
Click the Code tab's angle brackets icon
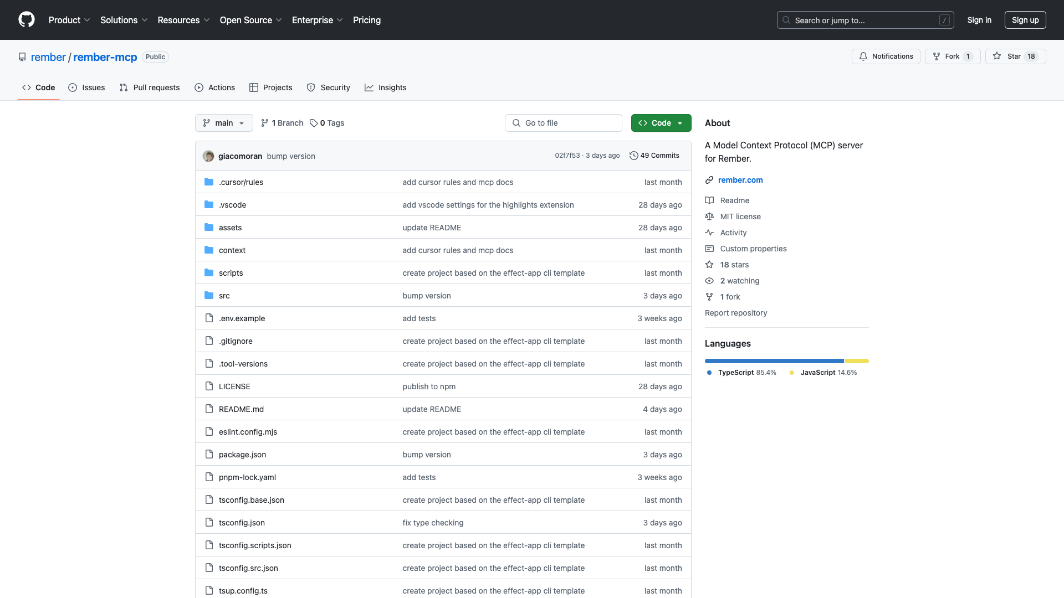coord(27,87)
